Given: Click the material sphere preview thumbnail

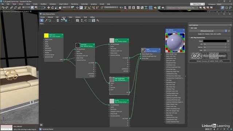Looking at the screenshot, I should pyautogui.click(x=175, y=43).
